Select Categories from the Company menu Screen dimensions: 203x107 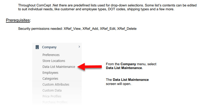pyautogui.click(x=50, y=79)
